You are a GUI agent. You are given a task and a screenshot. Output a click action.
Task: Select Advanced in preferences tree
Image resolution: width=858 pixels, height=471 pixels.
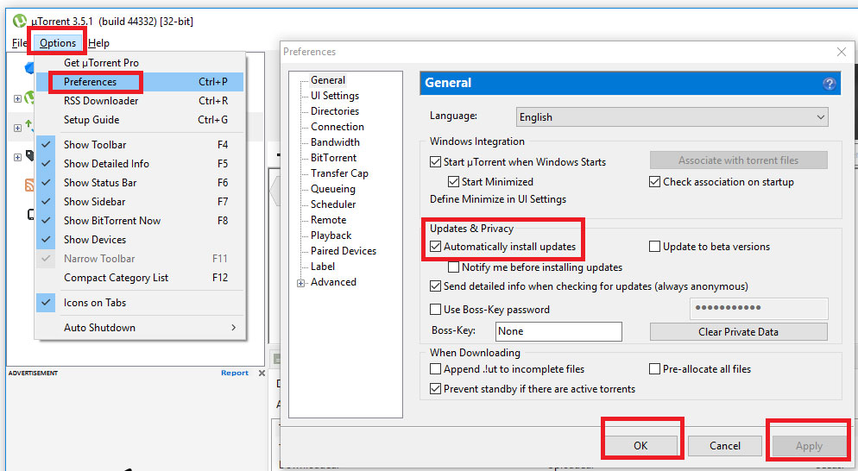click(333, 282)
